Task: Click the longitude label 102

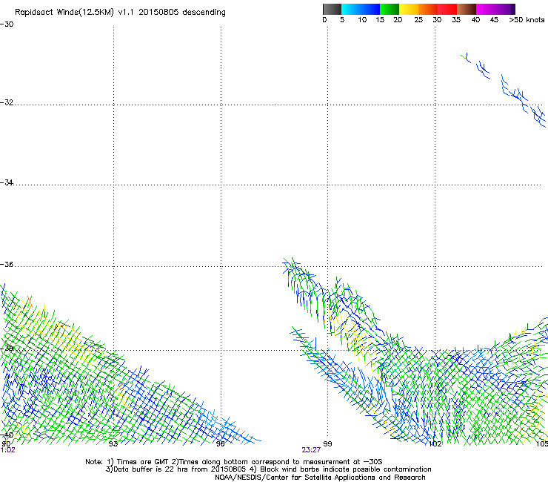Action: (x=435, y=444)
